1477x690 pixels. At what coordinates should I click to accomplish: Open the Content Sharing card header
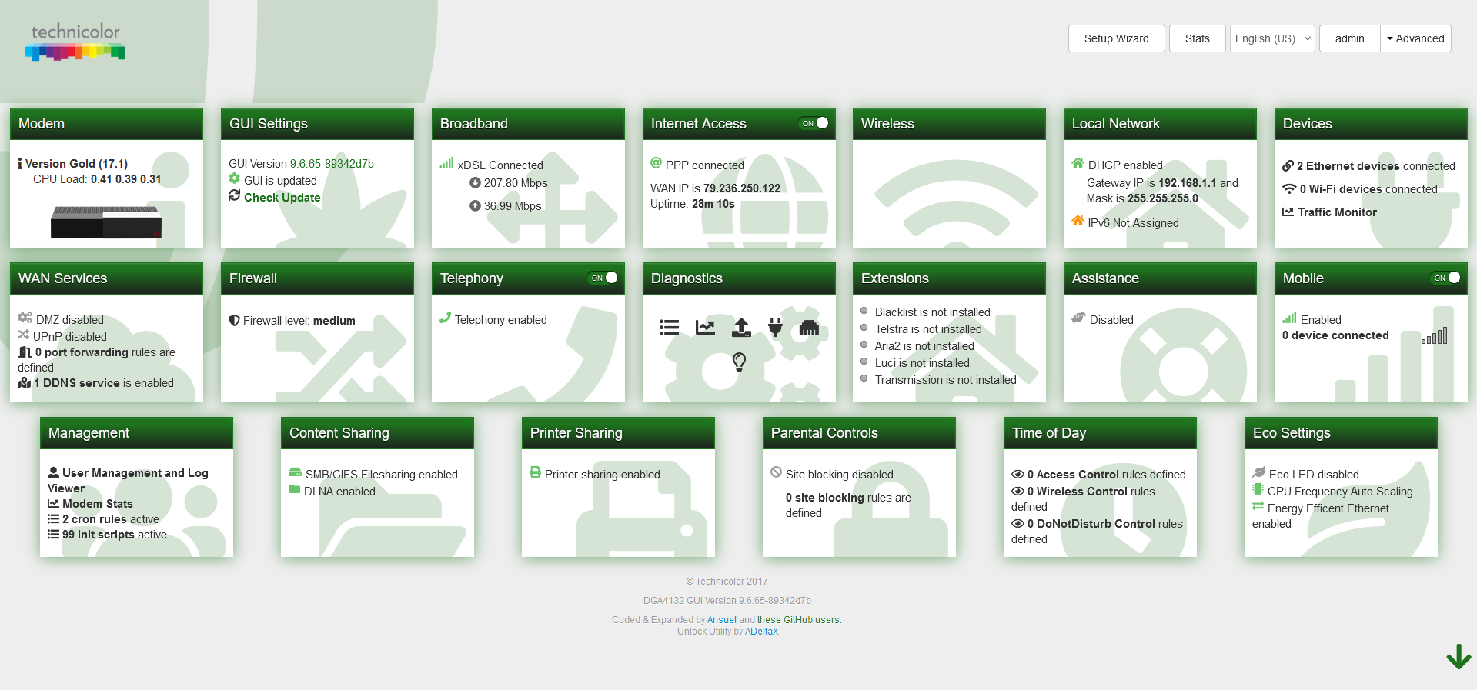(x=377, y=433)
